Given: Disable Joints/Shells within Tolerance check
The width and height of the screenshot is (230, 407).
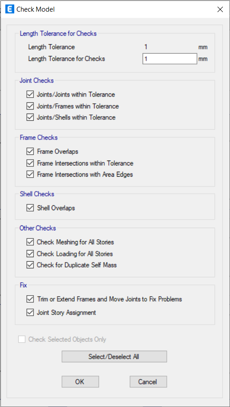Looking at the screenshot, I should coord(30,117).
